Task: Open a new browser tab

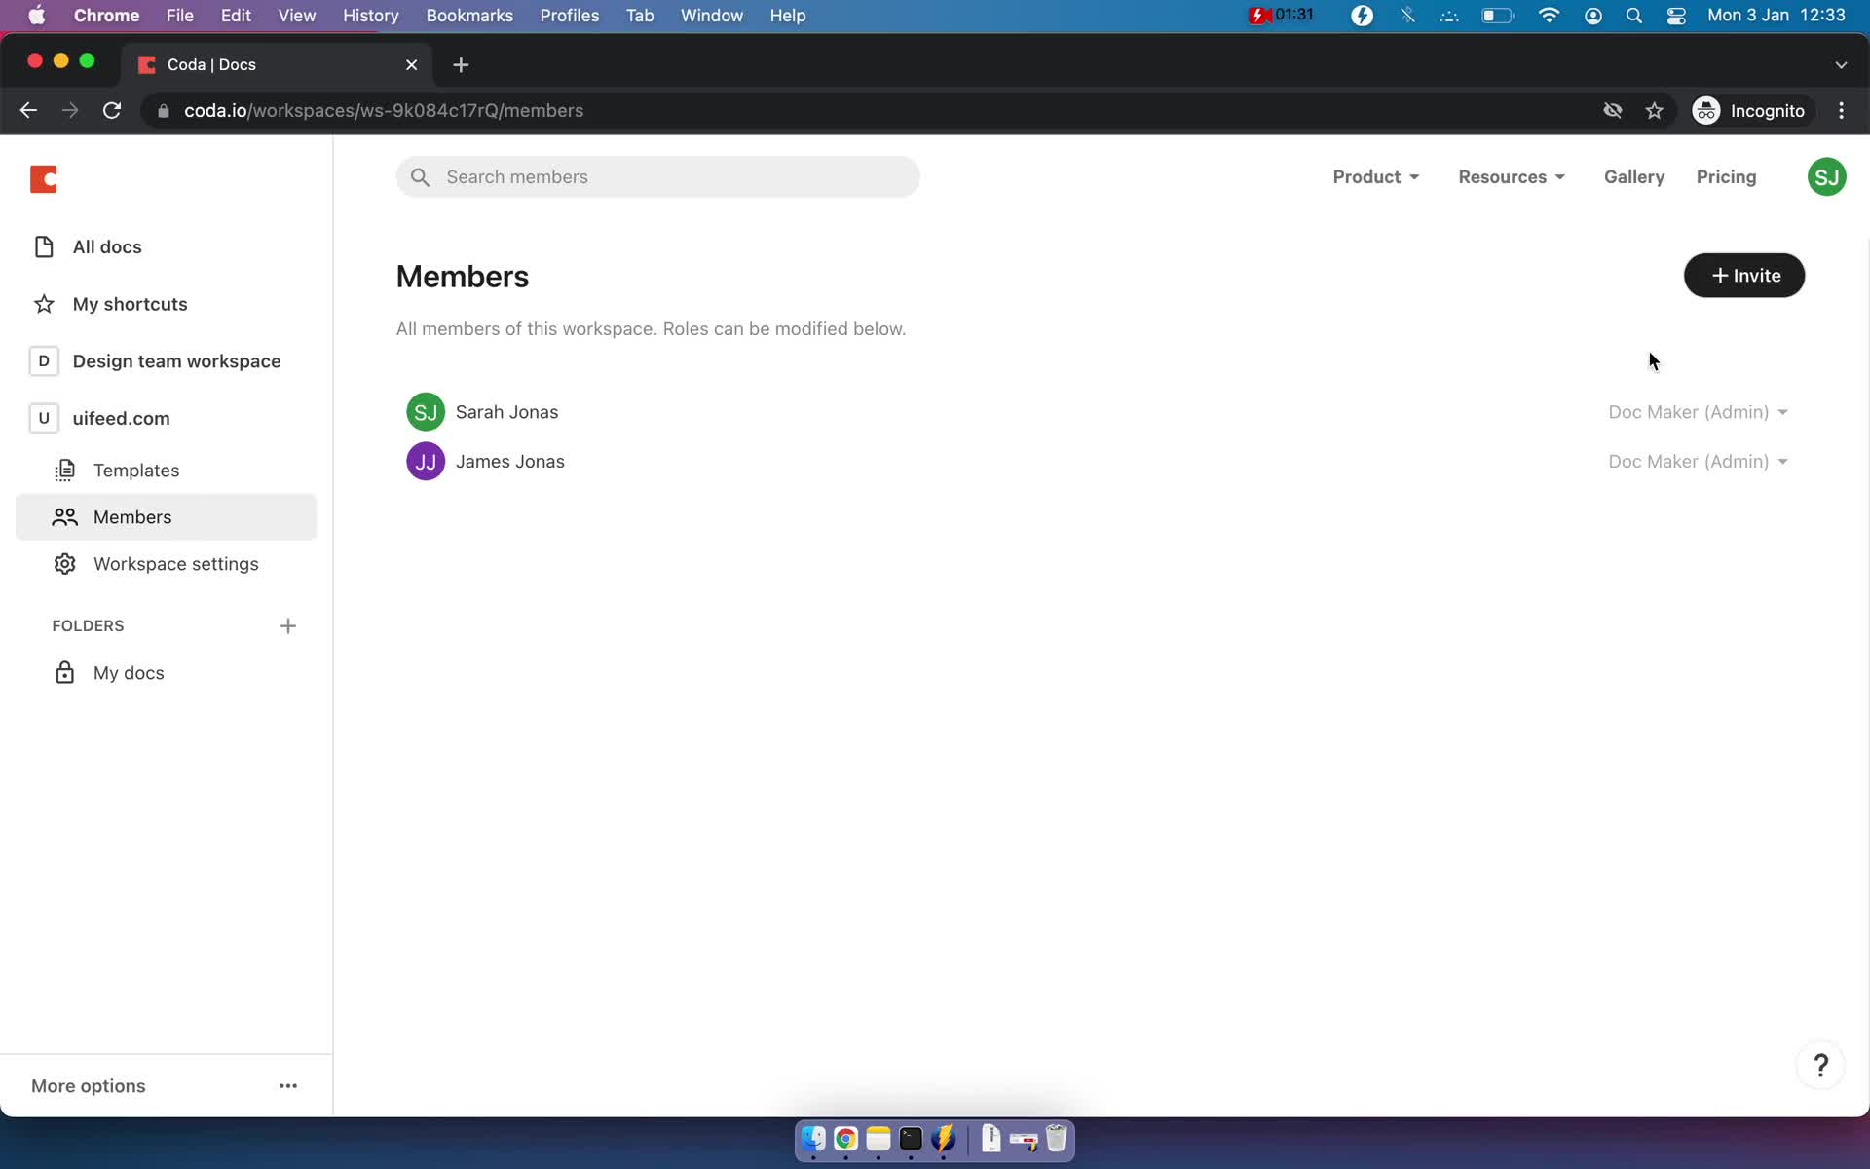Action: [x=461, y=65]
